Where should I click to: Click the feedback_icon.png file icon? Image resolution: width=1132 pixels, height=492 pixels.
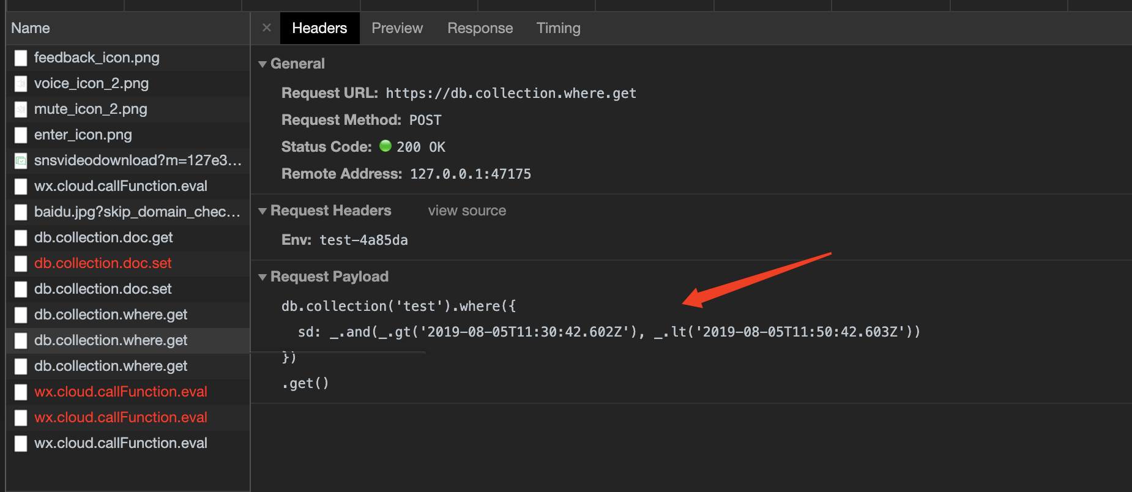(21, 58)
